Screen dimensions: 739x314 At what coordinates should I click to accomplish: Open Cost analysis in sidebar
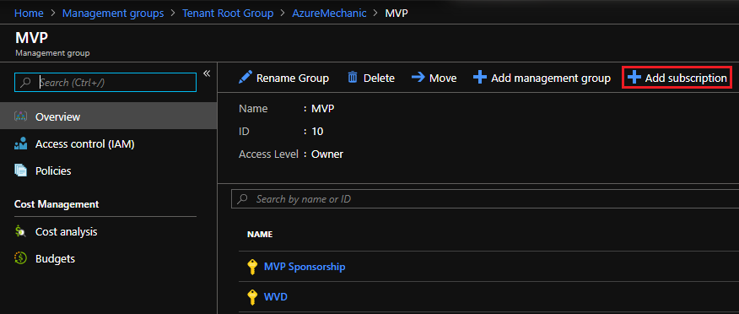(108, 231)
